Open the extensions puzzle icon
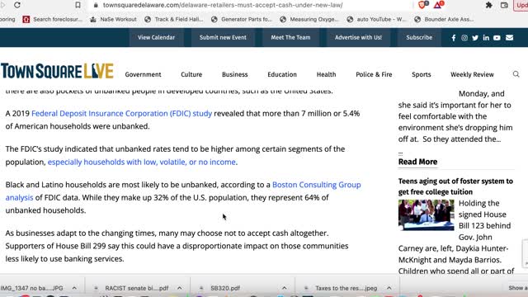 click(488, 5)
